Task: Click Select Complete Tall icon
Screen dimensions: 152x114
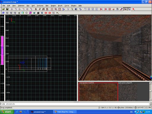Action: pos(36,9)
